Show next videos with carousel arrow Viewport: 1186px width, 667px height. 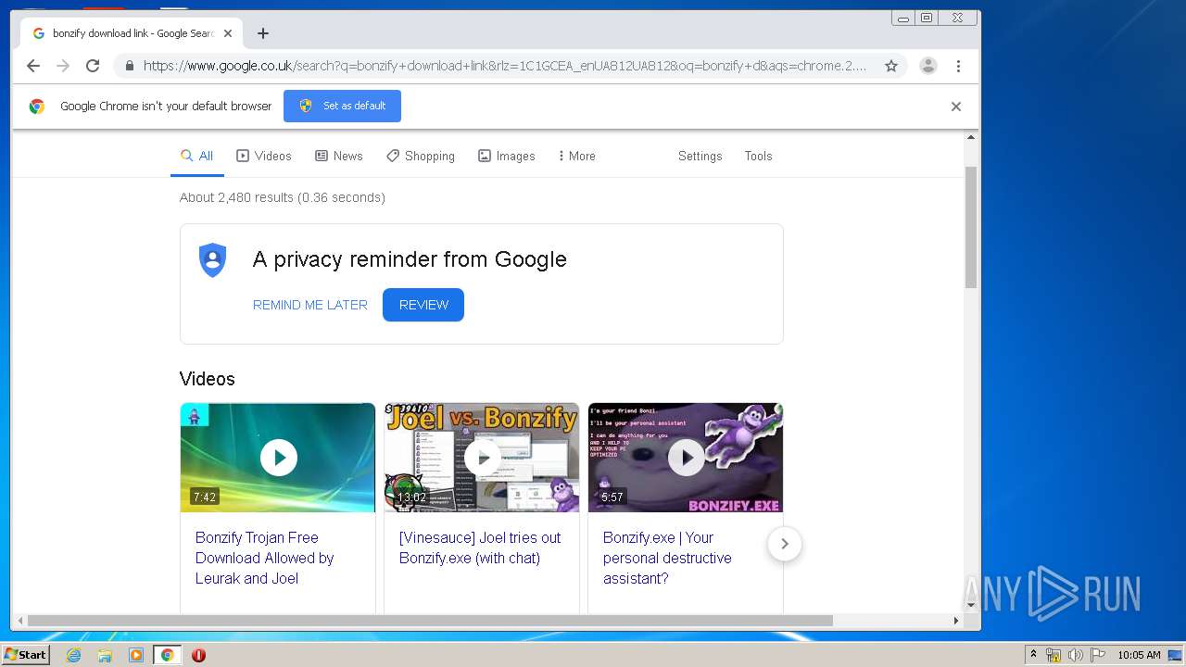click(x=785, y=544)
